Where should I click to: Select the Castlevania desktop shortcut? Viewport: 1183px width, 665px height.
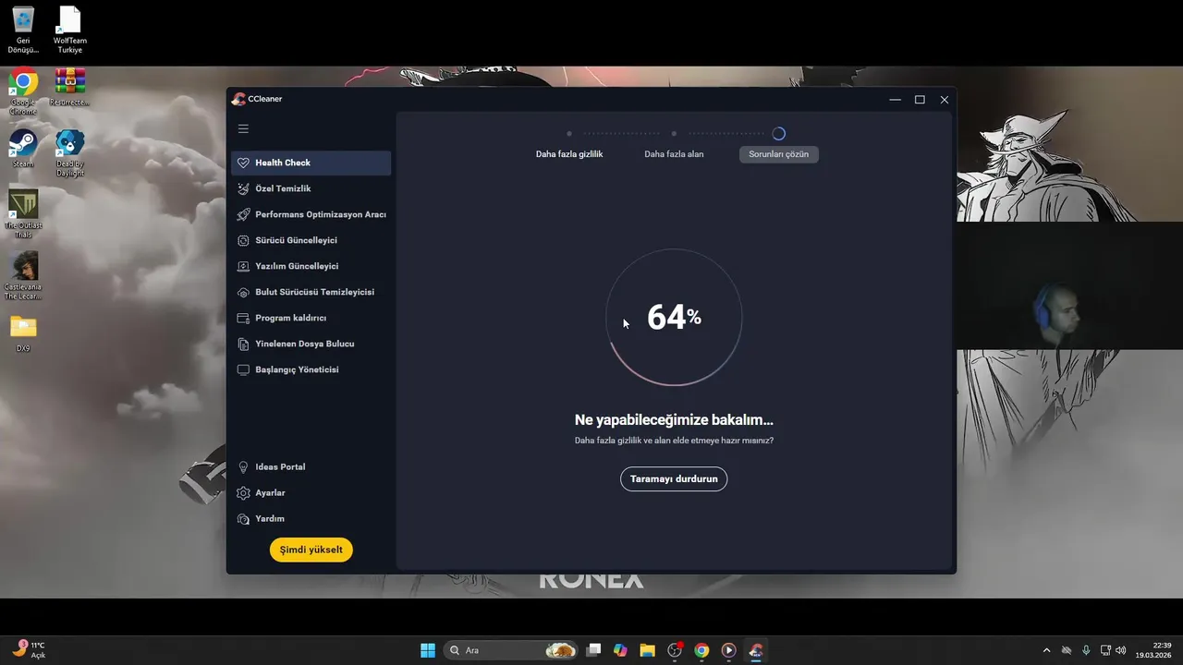click(x=23, y=275)
